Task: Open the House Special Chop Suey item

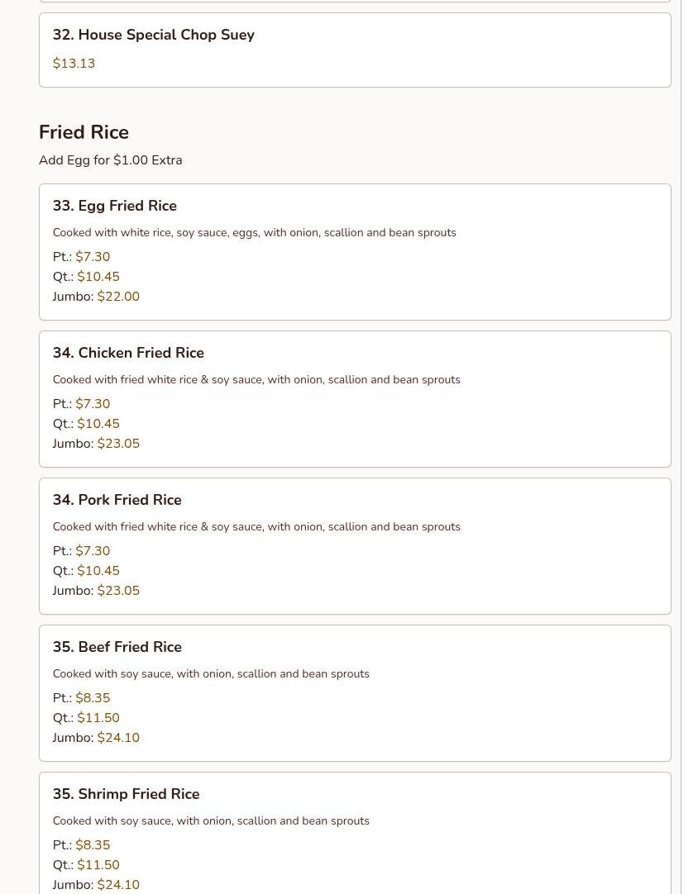Action: pyautogui.click(x=154, y=35)
